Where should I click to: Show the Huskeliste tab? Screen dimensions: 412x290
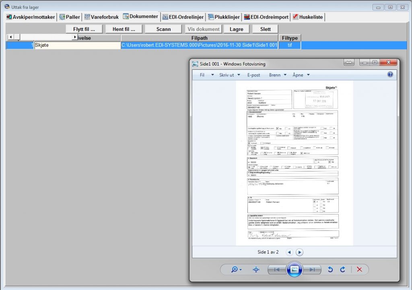click(x=308, y=17)
